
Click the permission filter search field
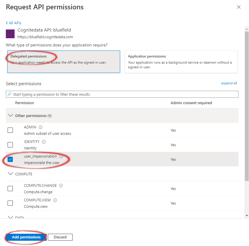pyautogui.click(x=122, y=94)
